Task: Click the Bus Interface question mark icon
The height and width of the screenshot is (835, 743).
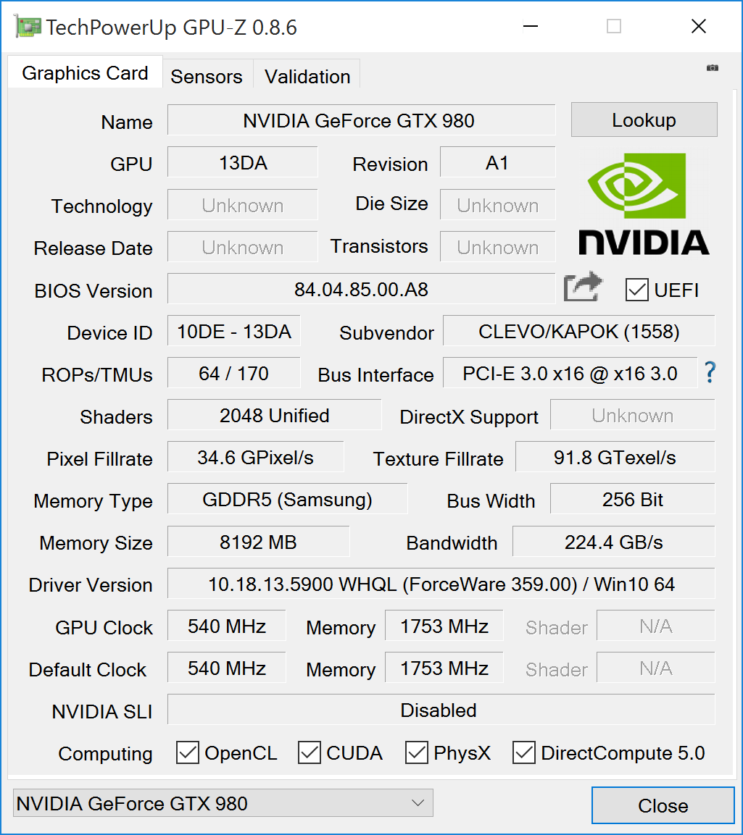Action: [710, 372]
